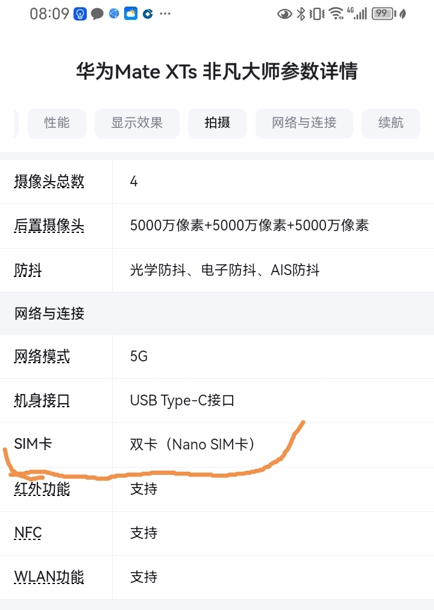Select the 拍摄 tab
434x610 pixels.
pos(217,123)
